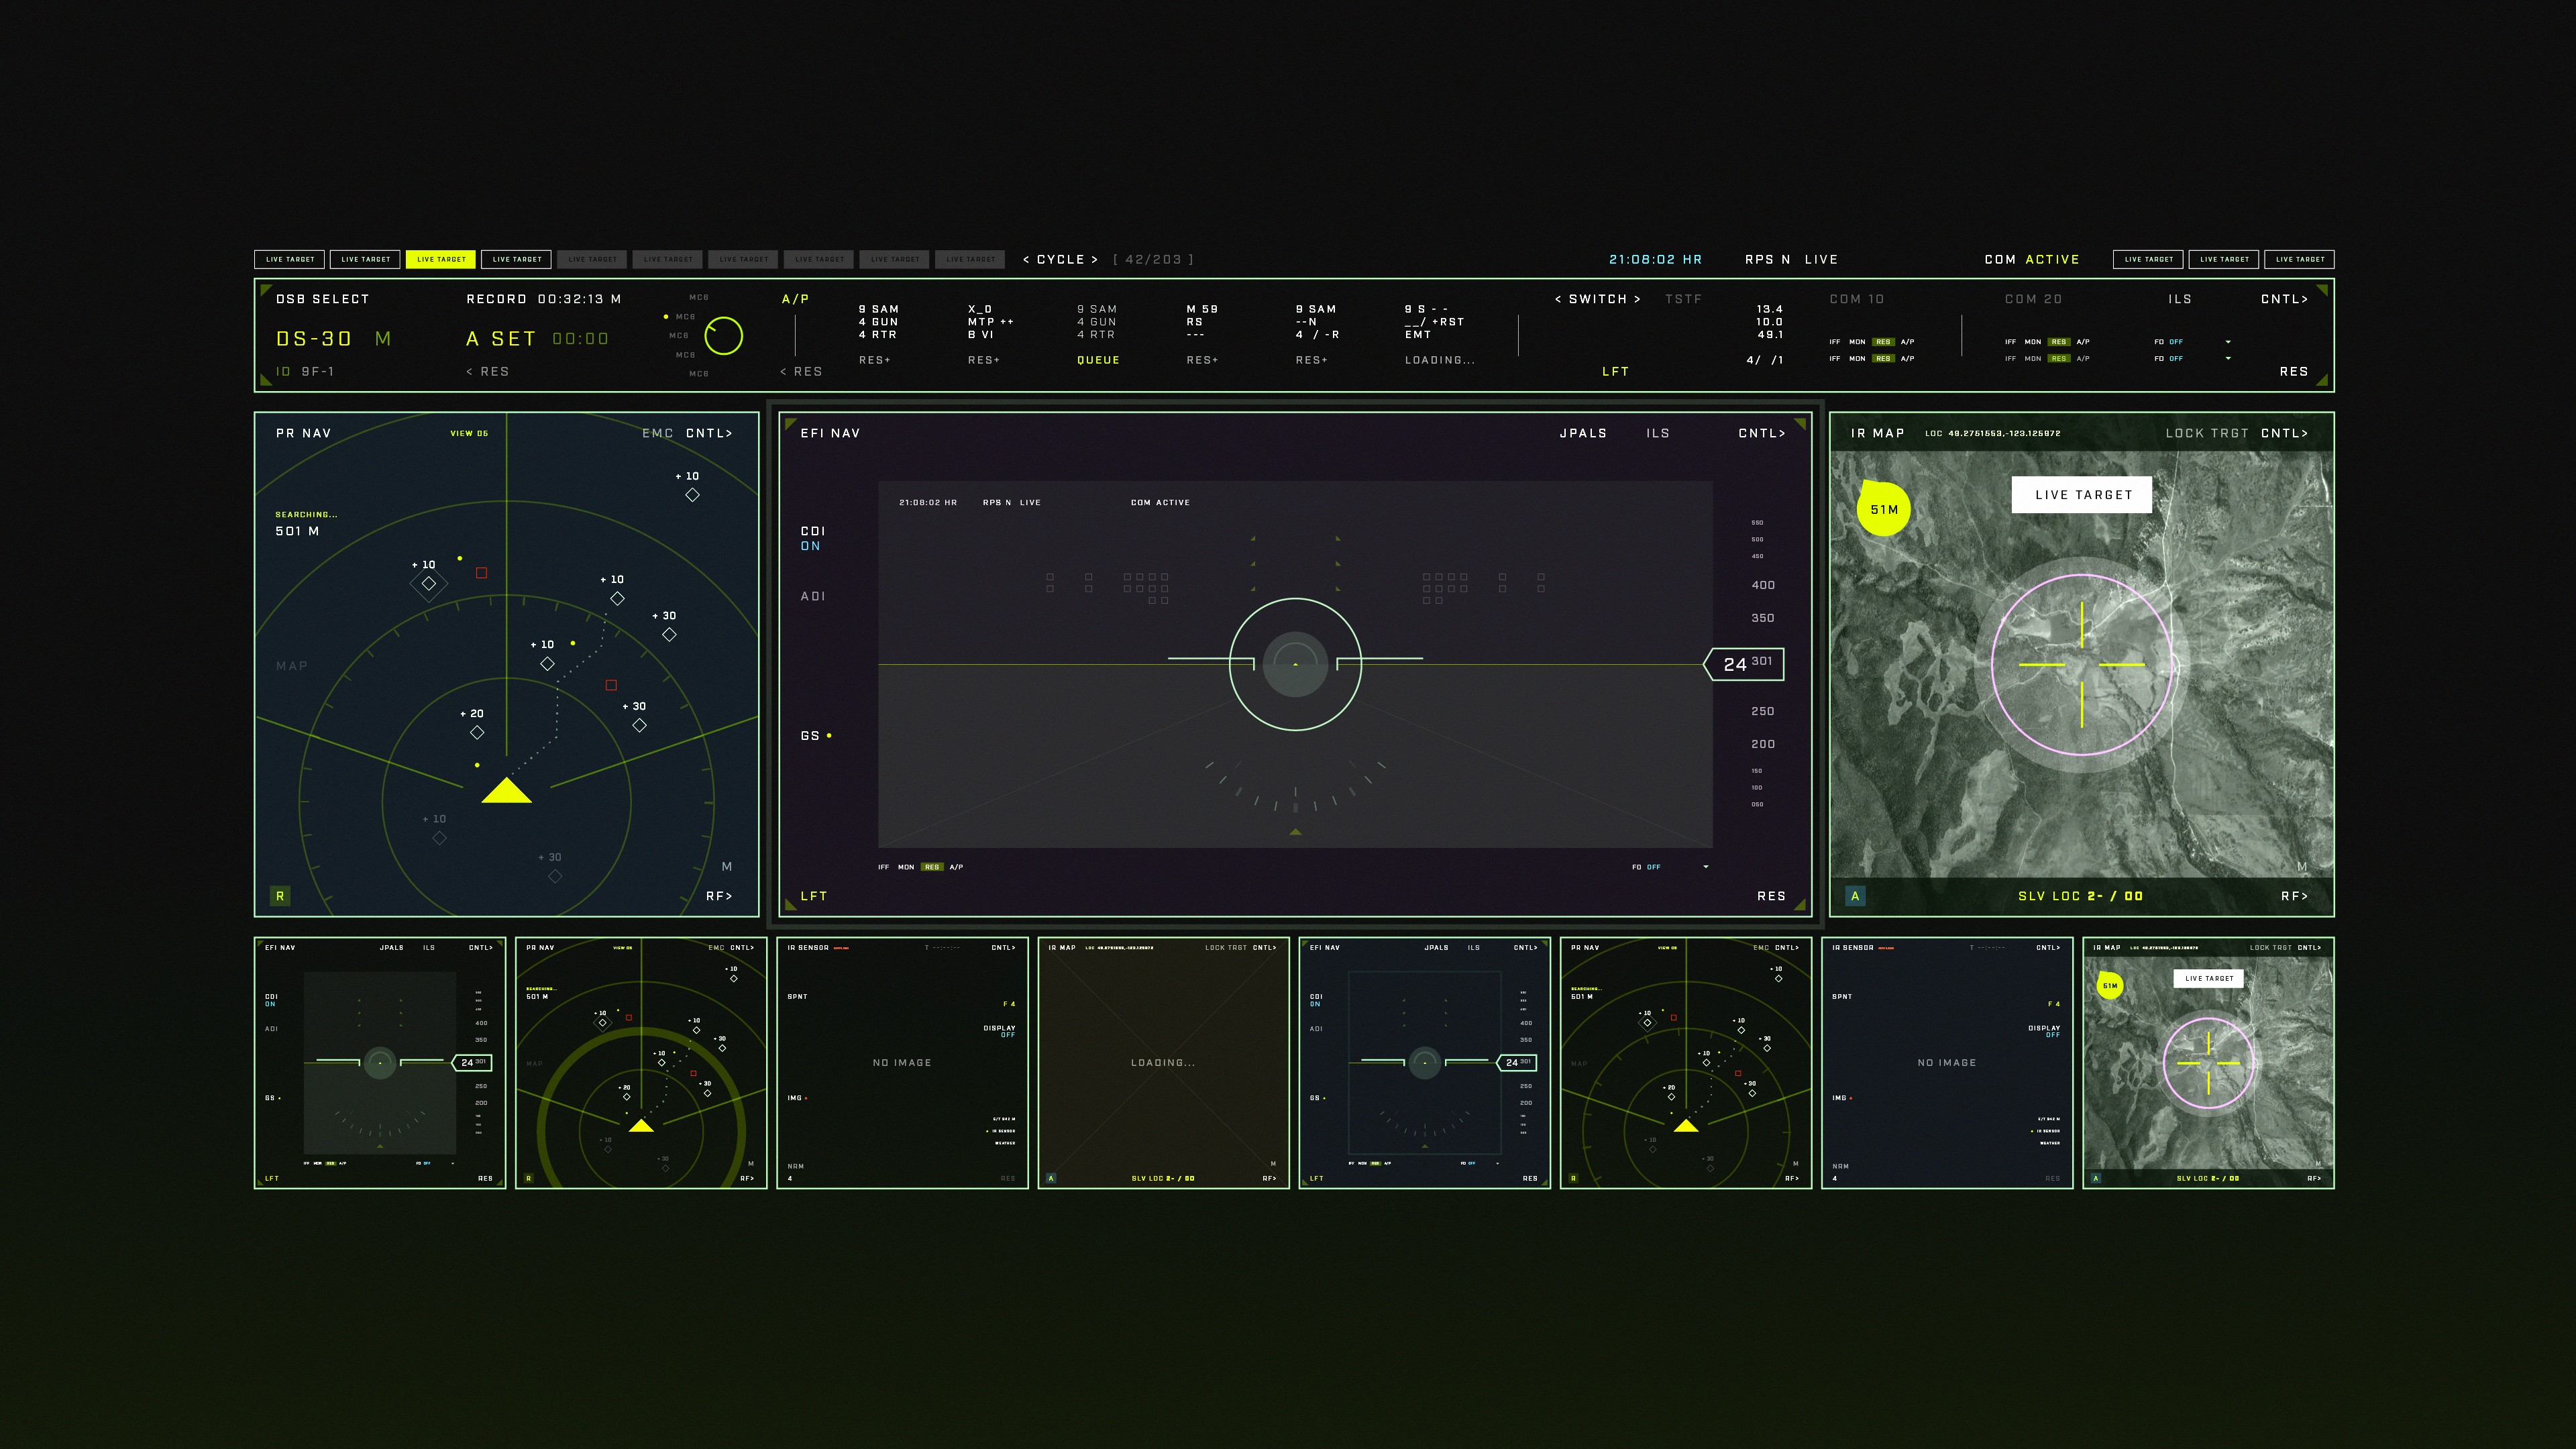Open the LOADING IR MAP thumbnail panel
Image resolution: width=2576 pixels, height=1449 pixels.
(1163, 1062)
